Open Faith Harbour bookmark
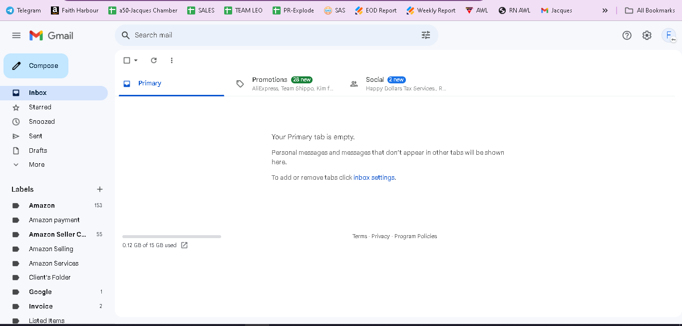 75,10
